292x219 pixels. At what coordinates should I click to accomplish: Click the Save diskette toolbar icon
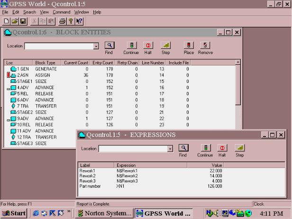23,21
